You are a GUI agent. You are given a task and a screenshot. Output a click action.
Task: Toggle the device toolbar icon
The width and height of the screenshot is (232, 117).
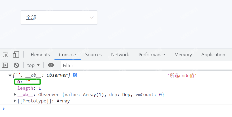16,55
